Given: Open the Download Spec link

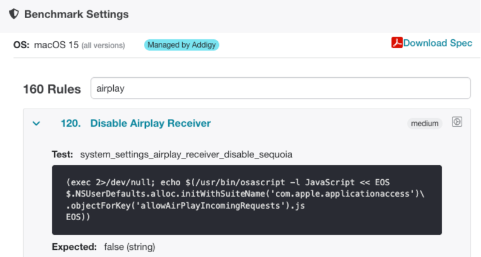Looking at the screenshot, I should tap(437, 43).
